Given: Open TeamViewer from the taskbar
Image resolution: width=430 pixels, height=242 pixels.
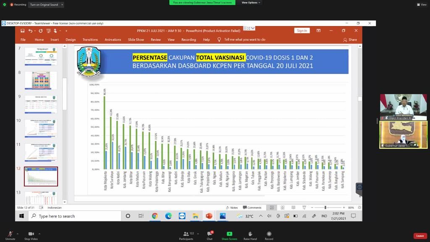Looking at the screenshot, I should point(182,216).
